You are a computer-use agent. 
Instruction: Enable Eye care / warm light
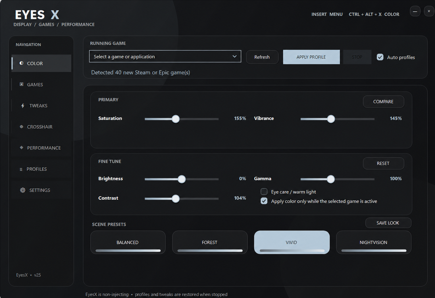click(x=264, y=192)
